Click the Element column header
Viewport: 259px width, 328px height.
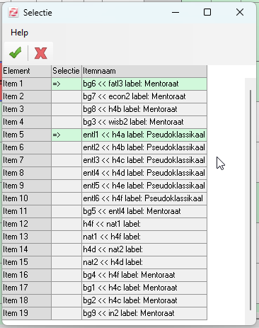[27, 71]
